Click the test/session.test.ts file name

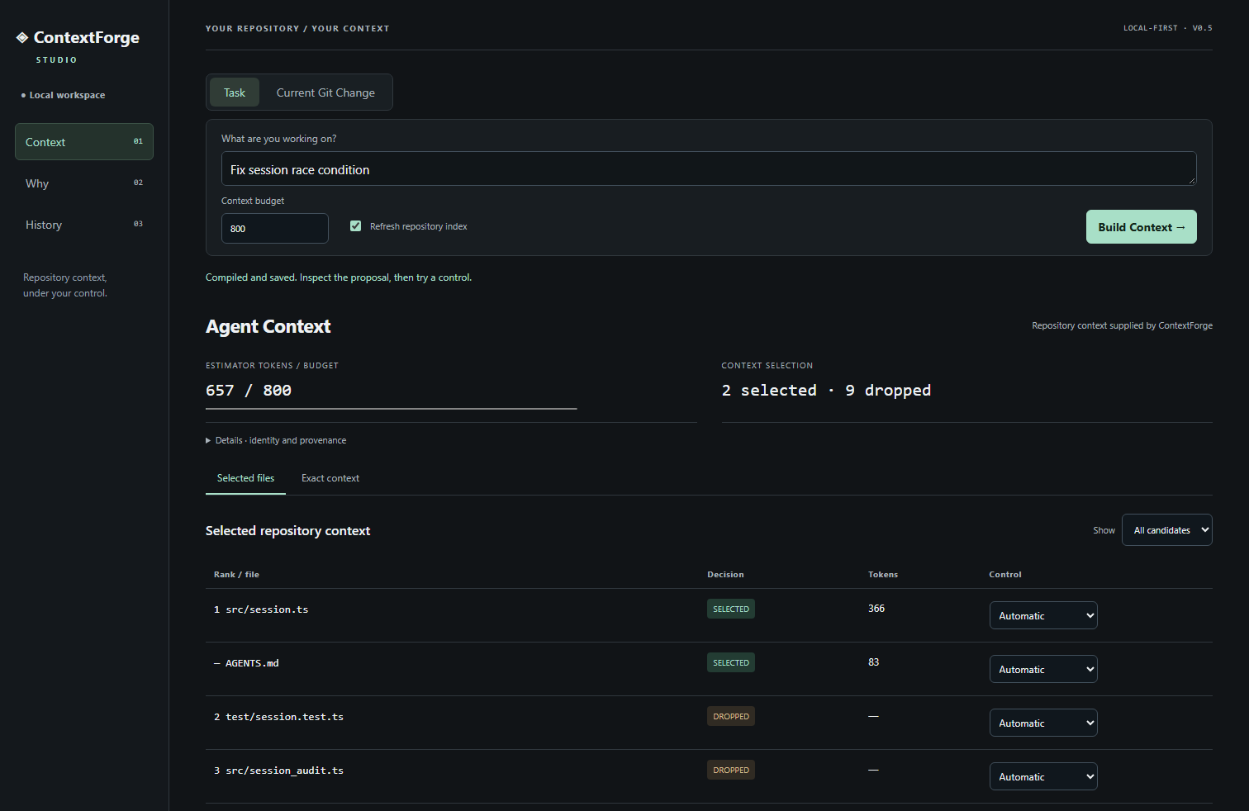(284, 717)
